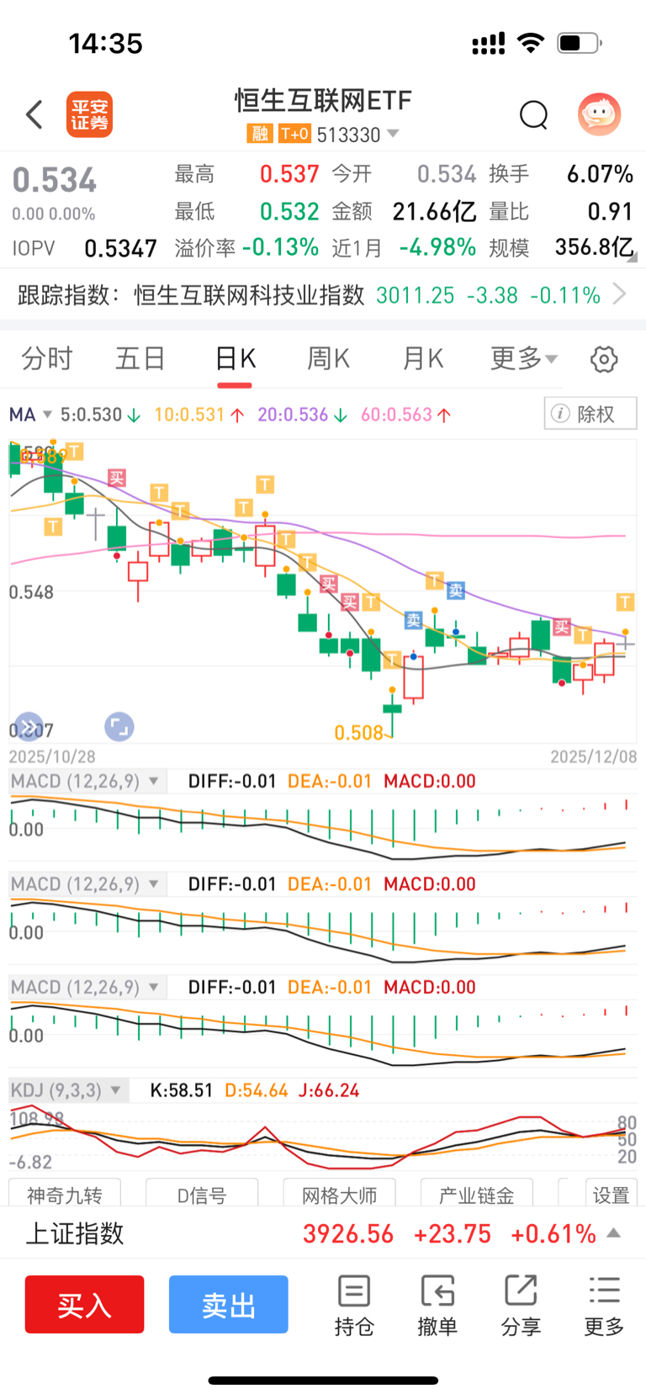Image resolution: width=646 pixels, height=1399 pixels.
Task: Tap the back arrow
Action: point(34,114)
